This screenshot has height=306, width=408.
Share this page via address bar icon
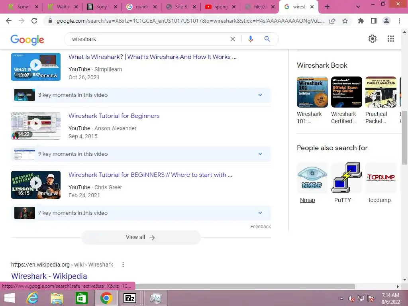[x=332, y=21]
